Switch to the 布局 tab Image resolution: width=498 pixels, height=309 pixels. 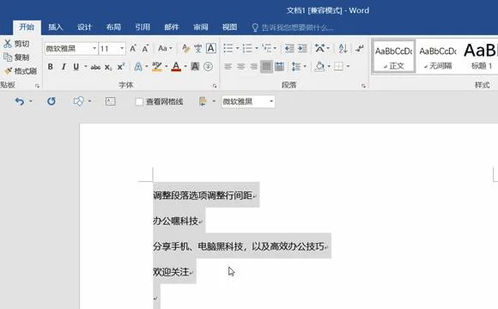113,27
